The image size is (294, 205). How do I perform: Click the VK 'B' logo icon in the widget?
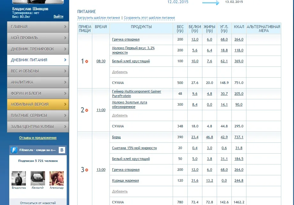click(x=62, y=150)
